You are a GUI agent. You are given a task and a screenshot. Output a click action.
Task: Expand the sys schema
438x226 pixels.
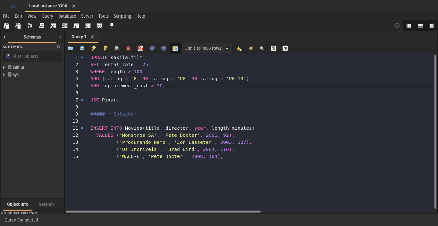4,74
